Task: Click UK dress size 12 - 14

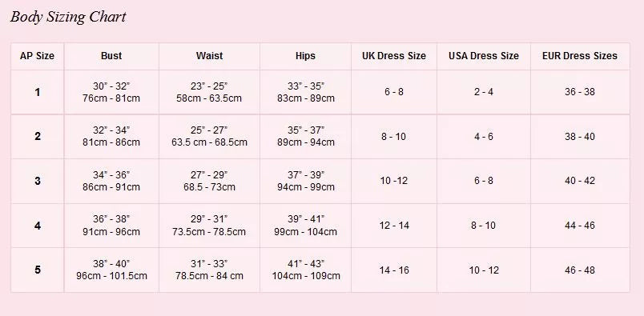Action: 394,226
